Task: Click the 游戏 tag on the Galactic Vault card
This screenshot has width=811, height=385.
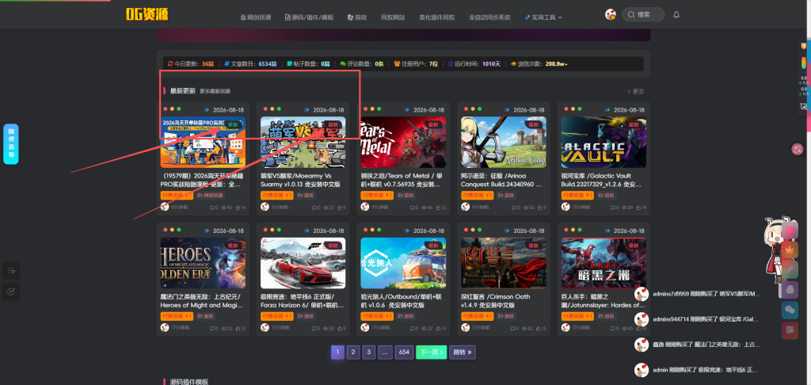Action: 607,195
